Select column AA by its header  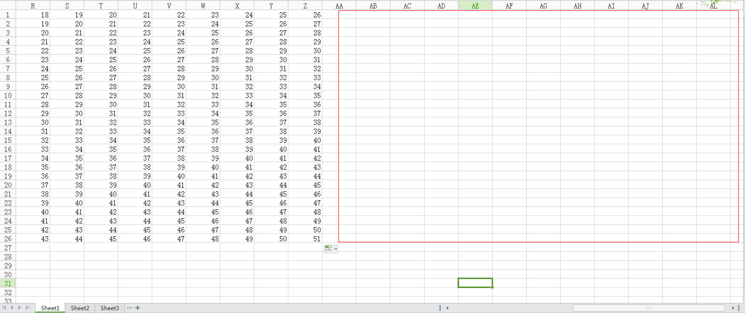339,6
